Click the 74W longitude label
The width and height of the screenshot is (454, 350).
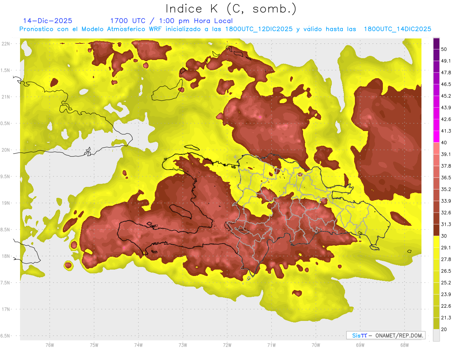138,345
